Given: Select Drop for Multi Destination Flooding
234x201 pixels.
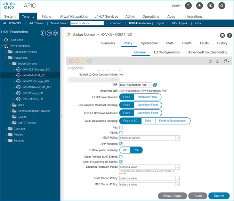Looking at the screenshot, I should point(148,121).
